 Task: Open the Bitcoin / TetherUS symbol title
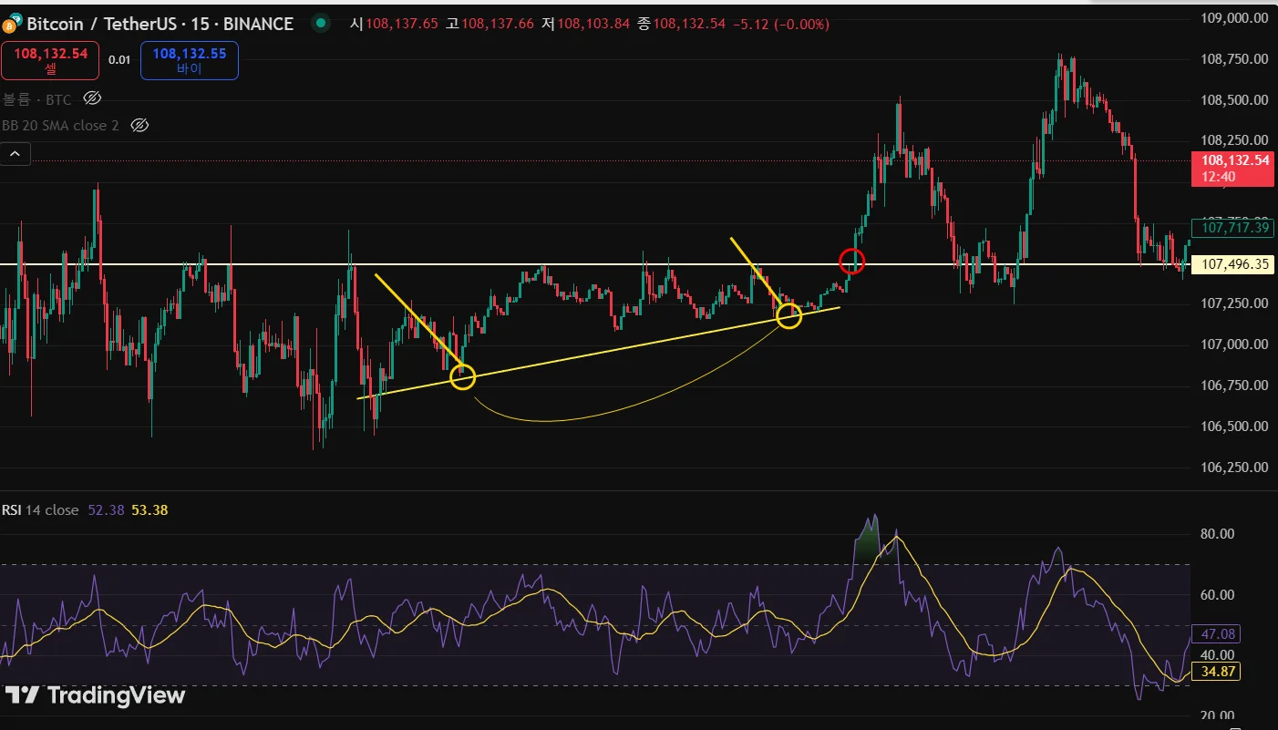(x=160, y=24)
